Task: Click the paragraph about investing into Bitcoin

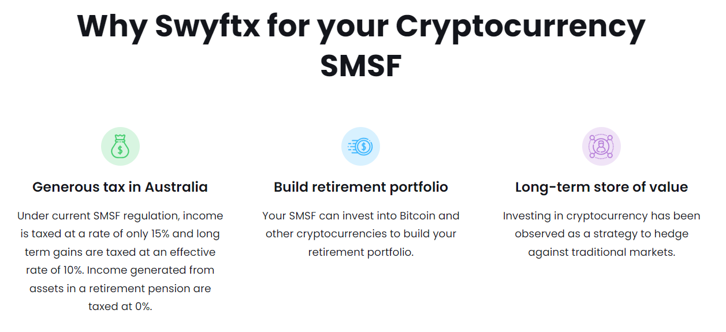Action: click(x=361, y=234)
